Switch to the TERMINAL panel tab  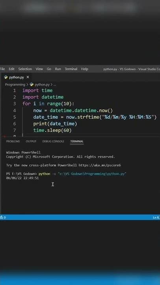tap(77, 141)
